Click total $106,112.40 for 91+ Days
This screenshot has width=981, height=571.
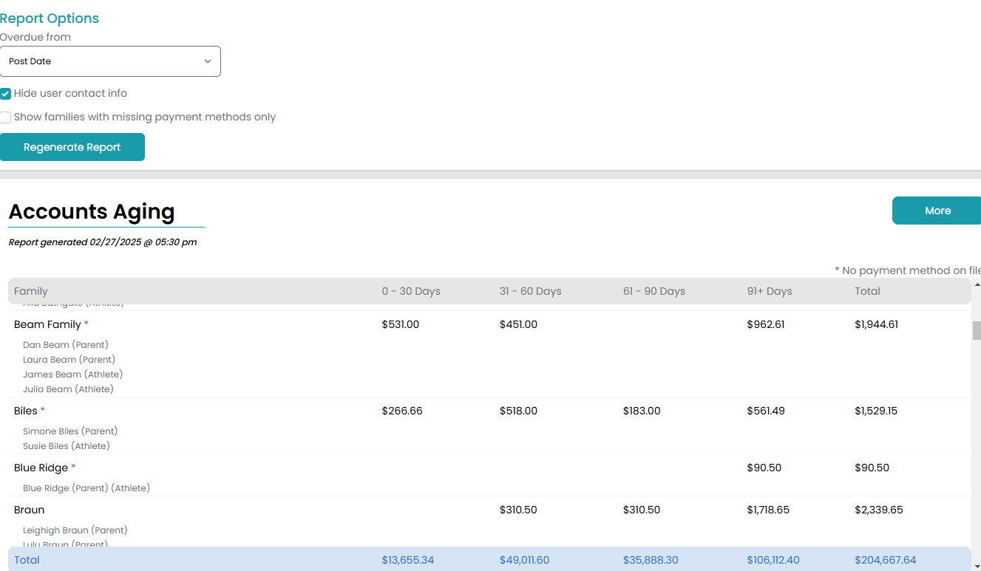tap(773, 560)
